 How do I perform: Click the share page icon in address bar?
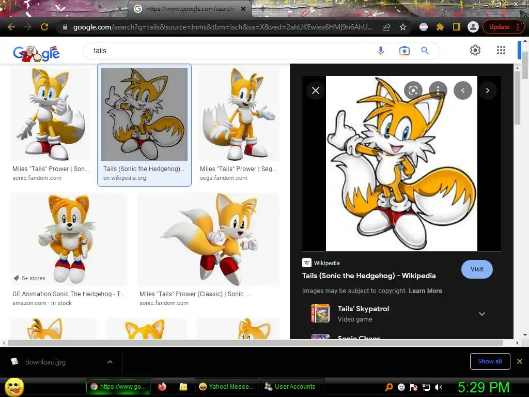coord(386,27)
